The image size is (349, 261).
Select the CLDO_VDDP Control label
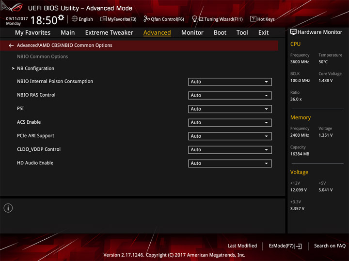coord(39,149)
